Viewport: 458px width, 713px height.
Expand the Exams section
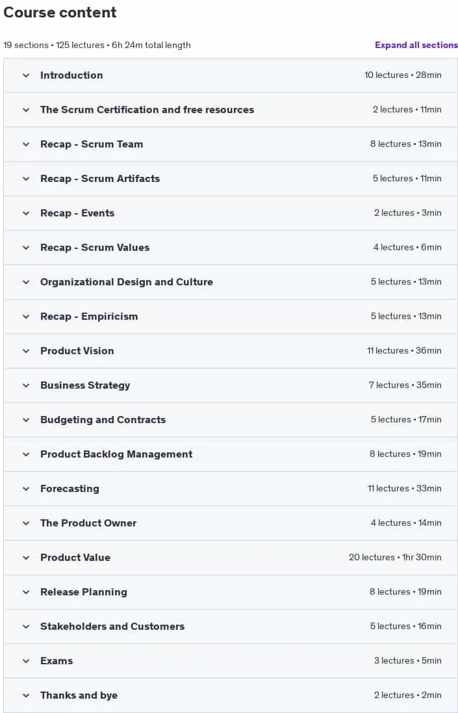click(x=231, y=661)
